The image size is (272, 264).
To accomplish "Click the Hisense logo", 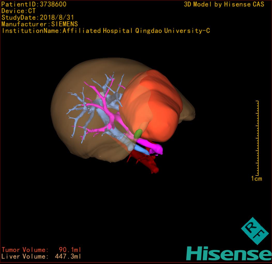I will tap(229, 253).
